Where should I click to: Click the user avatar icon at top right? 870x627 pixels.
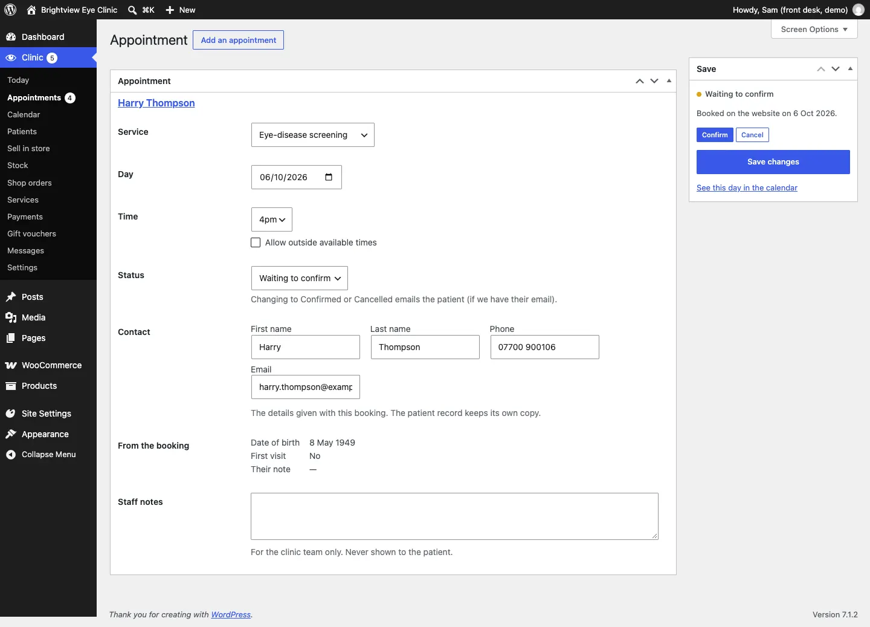(859, 10)
